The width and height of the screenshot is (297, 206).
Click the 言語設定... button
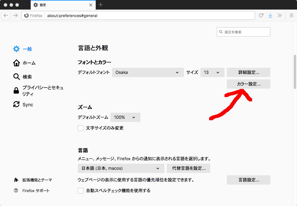[x=249, y=180]
